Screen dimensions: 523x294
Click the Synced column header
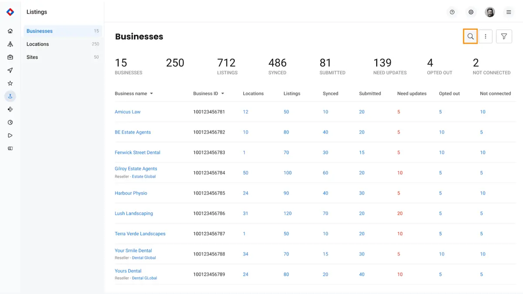coord(330,94)
